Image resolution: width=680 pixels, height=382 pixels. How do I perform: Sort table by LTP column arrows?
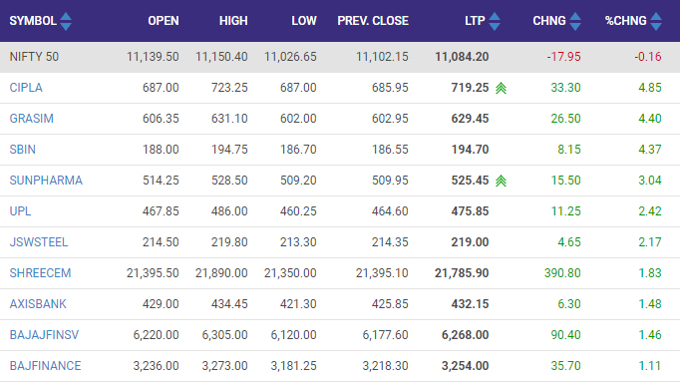495,21
